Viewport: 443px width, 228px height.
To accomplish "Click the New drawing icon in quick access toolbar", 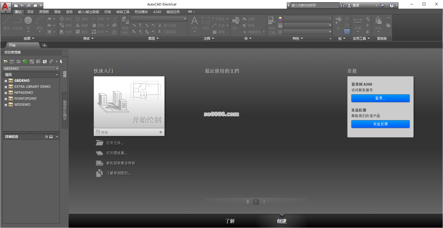I will (x=16, y=5).
